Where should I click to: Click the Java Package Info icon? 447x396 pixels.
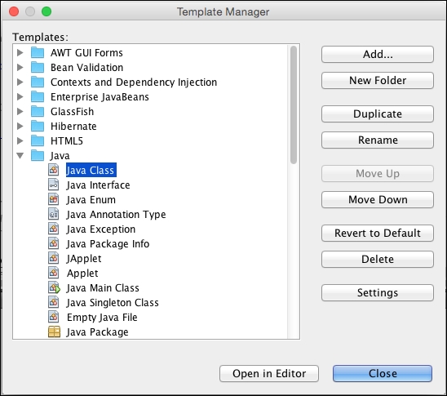pos(53,243)
